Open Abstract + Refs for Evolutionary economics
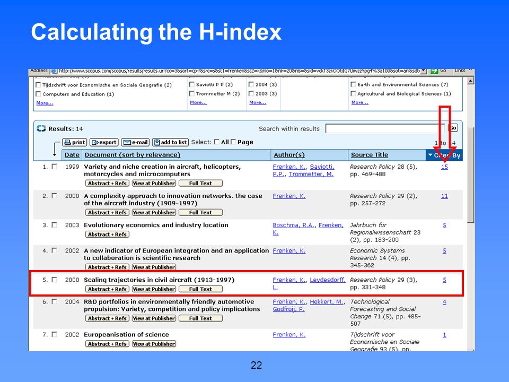 point(107,234)
